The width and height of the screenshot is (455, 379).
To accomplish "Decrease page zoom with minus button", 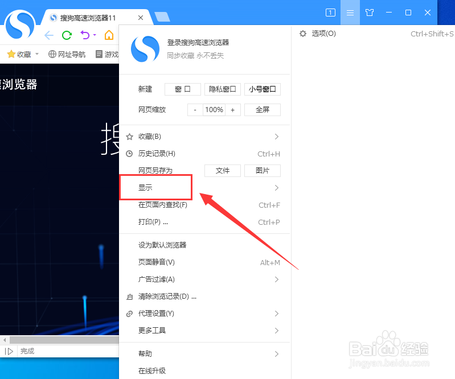I will click(x=195, y=110).
